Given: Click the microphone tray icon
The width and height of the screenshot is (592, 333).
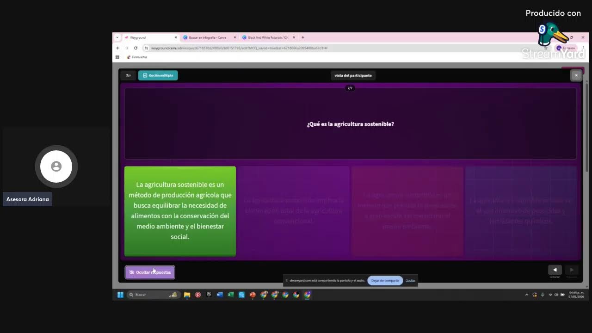Looking at the screenshot, I should click(x=543, y=295).
